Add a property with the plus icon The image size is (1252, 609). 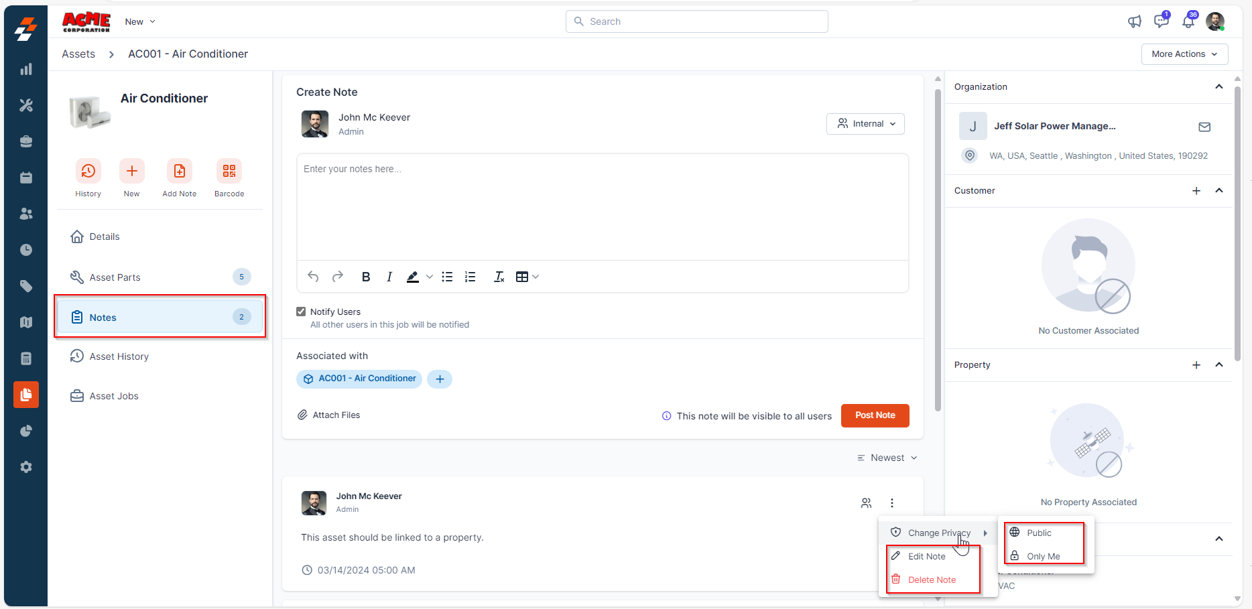coord(1196,365)
